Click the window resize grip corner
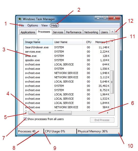The height and width of the screenshot is (151, 138). [x=119, y=133]
